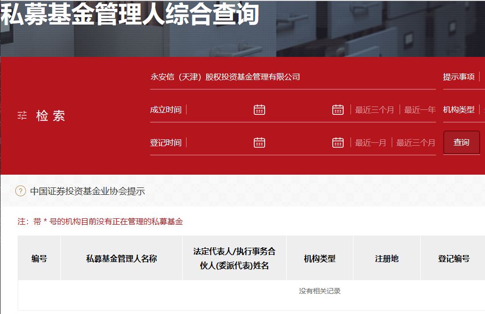Click the 检索 search panel heading
Screen dimensions: 485x314
[51, 116]
